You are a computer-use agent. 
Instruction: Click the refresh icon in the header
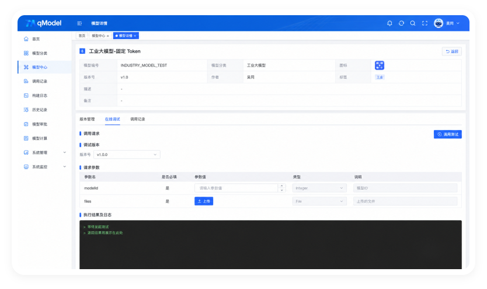coord(401,23)
